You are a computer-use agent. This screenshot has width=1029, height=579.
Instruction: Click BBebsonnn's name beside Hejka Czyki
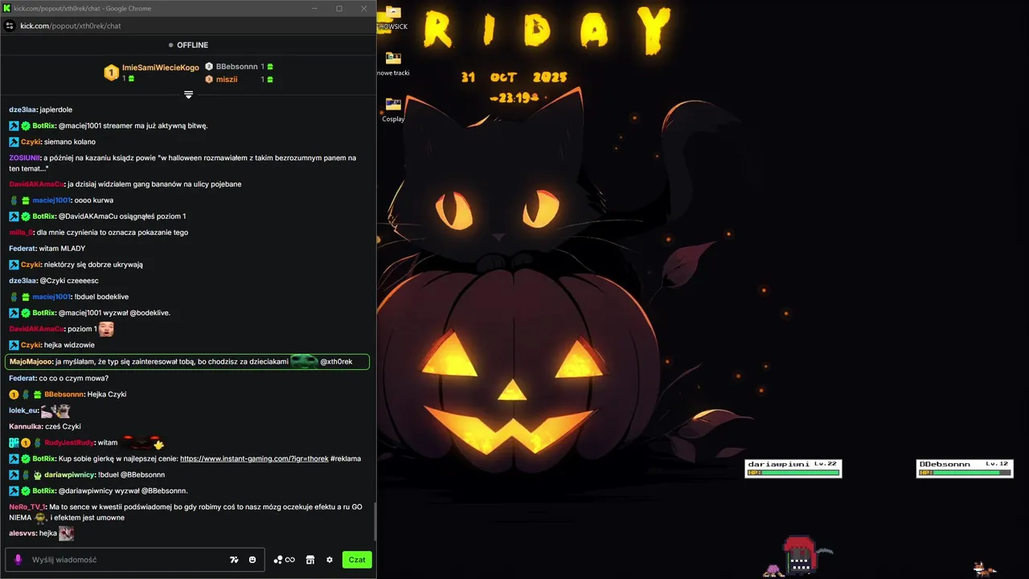tap(64, 394)
